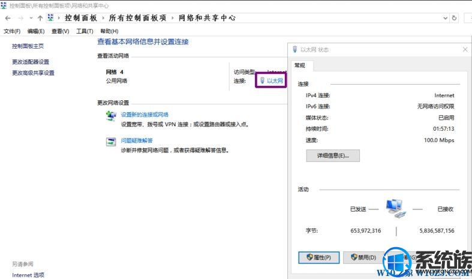Click the new connection setup icon
472x279 pixels.
click(111, 116)
